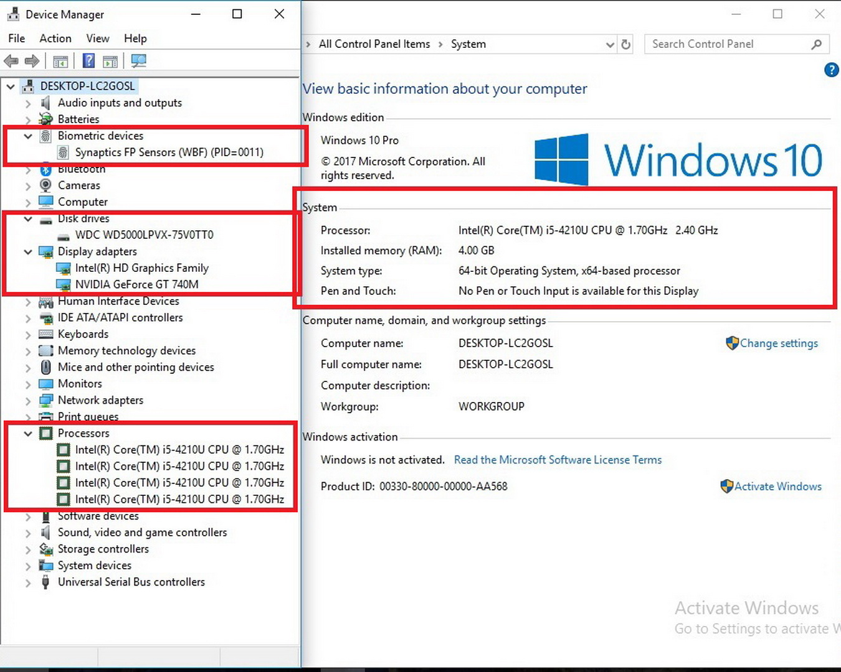Click the IDE ATA/ATAPI controllers icon
This screenshot has height=672, width=841.
[x=45, y=317]
